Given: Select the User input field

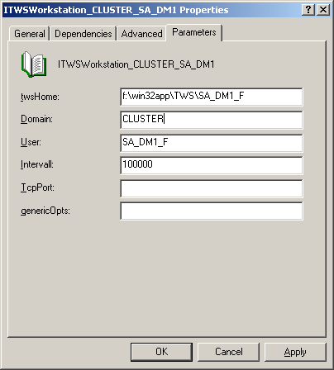Looking at the screenshot, I should pos(212,143).
